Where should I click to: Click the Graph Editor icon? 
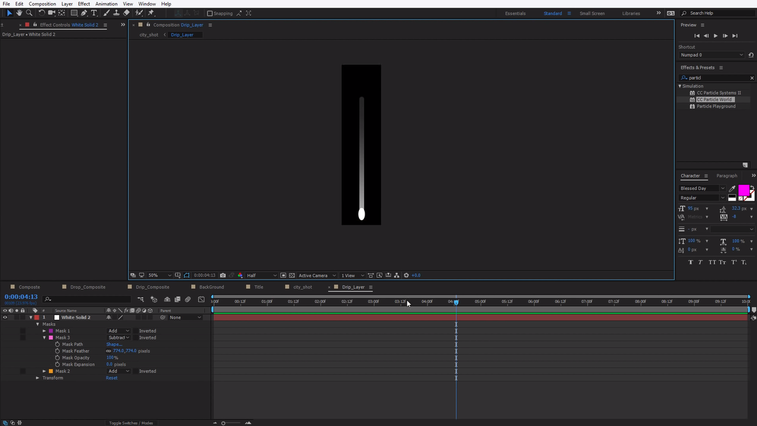pyautogui.click(x=201, y=299)
